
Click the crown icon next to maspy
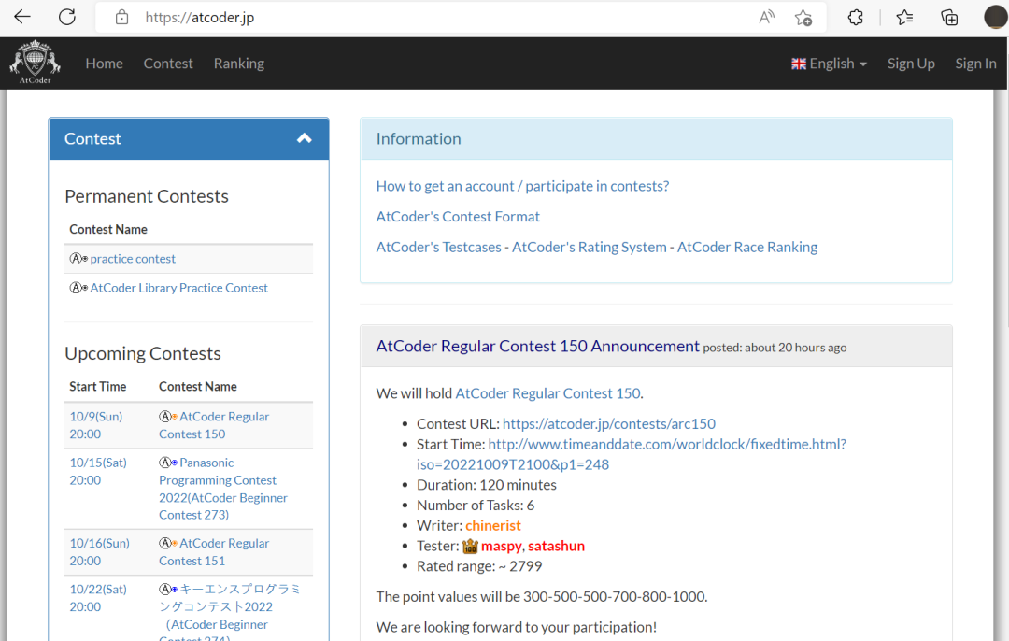click(470, 546)
